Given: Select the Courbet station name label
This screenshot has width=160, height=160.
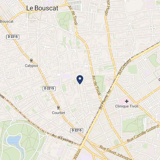Looking at the screenshot, I should click(x=58, y=113).
